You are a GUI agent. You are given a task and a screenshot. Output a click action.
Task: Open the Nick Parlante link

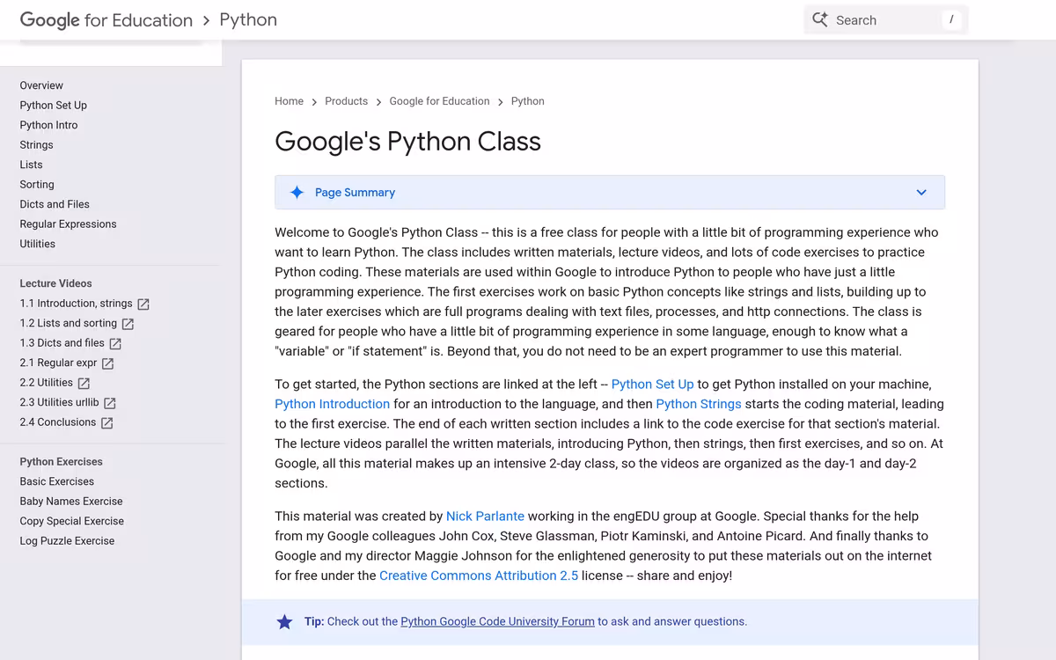pyautogui.click(x=485, y=516)
